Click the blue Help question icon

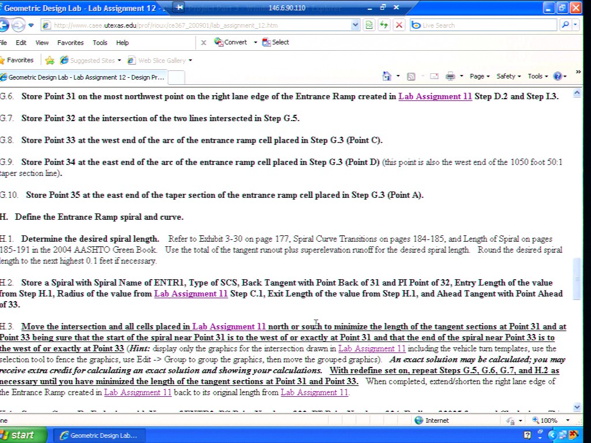558,76
